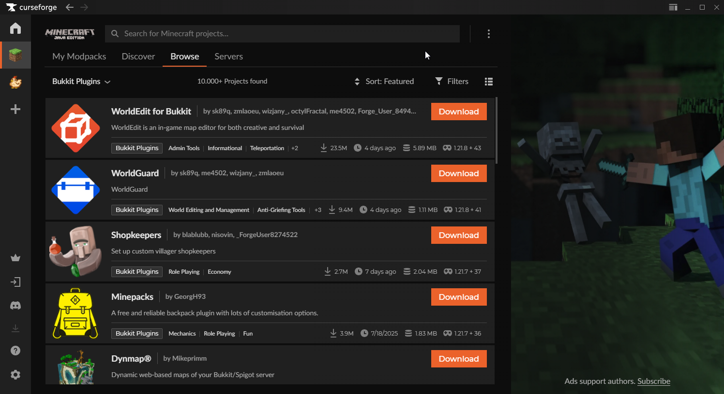Open the Dynmap® project title
The width and height of the screenshot is (724, 394).
131,359
